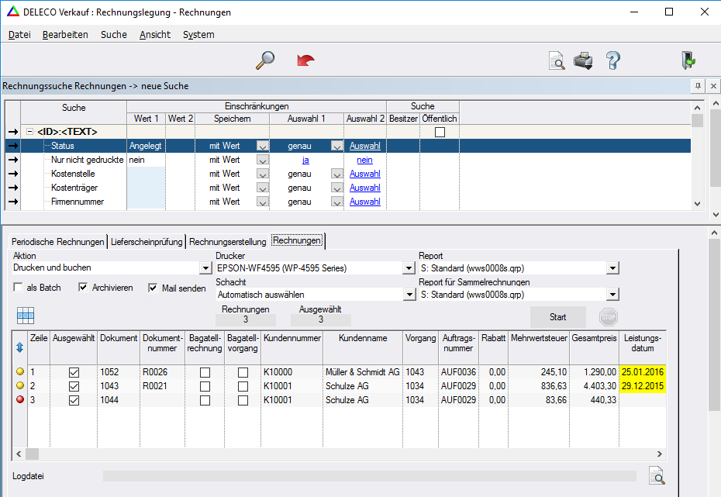Switch to the Lieferscheinprüfung tab
Image resolution: width=721 pixels, height=497 pixels.
coord(147,241)
